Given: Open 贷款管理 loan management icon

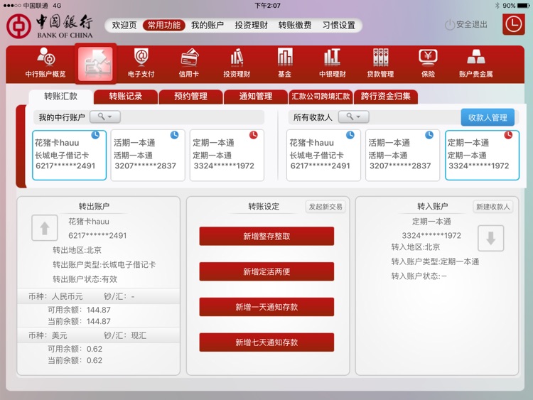Looking at the screenshot, I should (380, 63).
